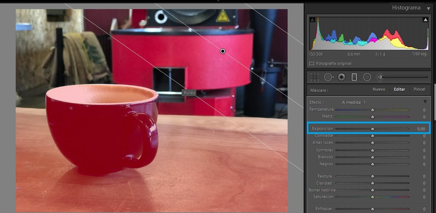Toggle the shadow clipping indicator on the histogram

(312, 19)
